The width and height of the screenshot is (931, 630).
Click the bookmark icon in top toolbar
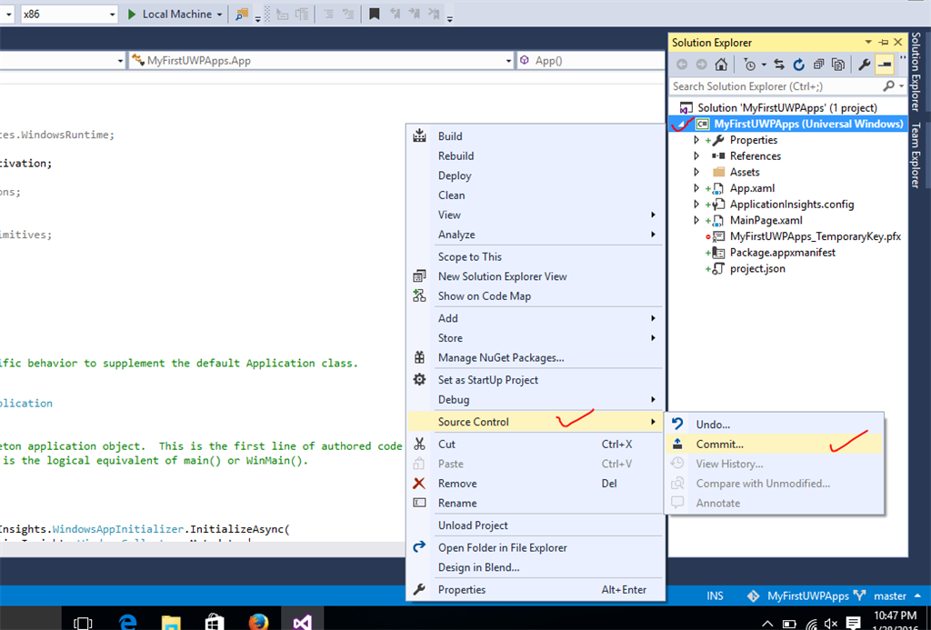(375, 15)
